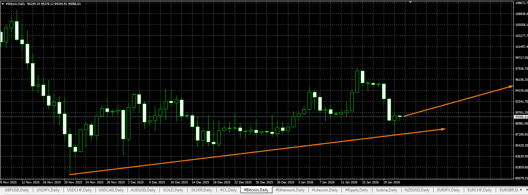Select the USDCHF,Daily tab
Image resolution: width=528 pixels, height=195 pixels.
(x=79, y=190)
